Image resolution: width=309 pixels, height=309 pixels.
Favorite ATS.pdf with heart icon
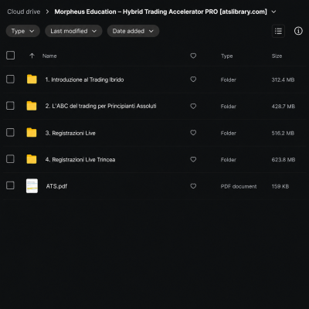tap(193, 186)
